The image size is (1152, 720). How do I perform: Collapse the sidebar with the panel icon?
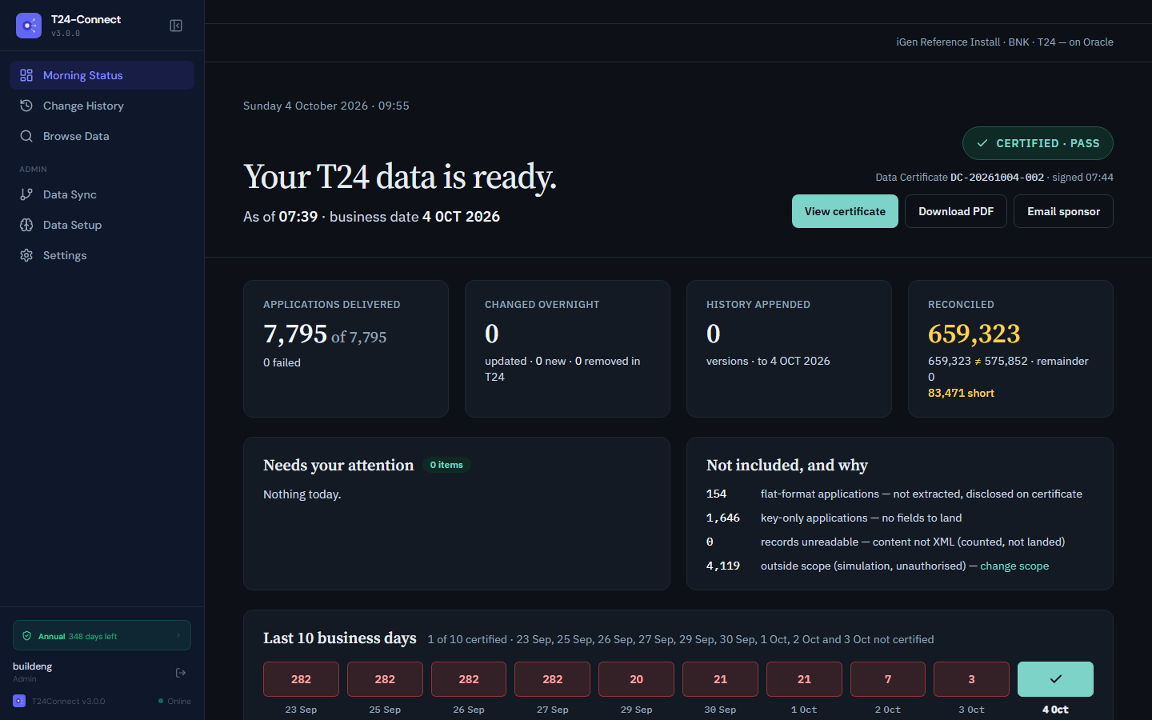click(176, 26)
